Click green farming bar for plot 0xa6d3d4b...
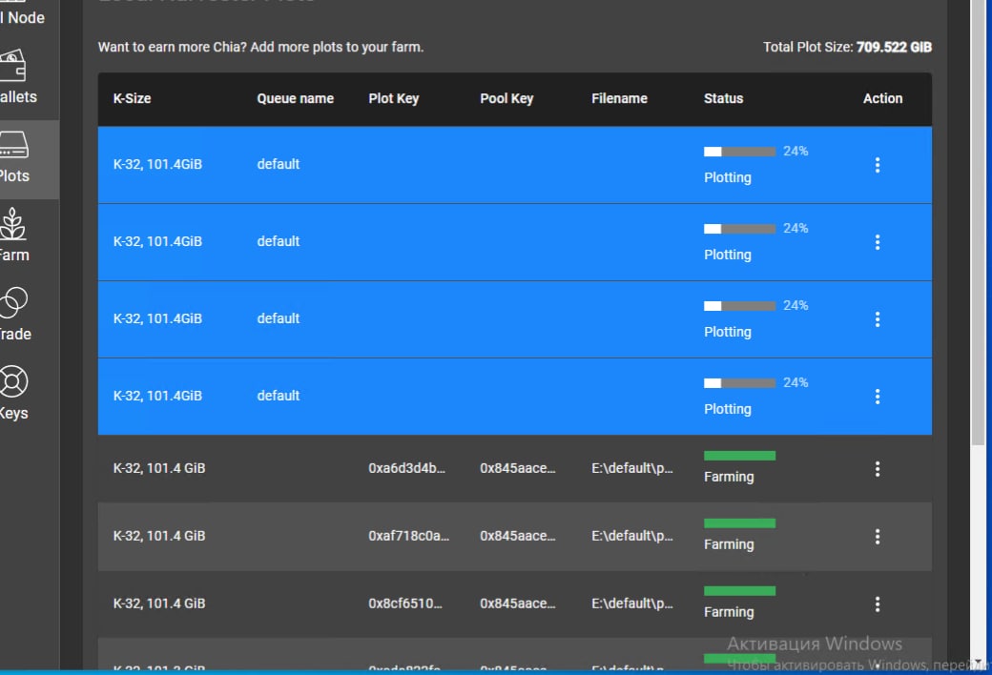 (x=739, y=456)
